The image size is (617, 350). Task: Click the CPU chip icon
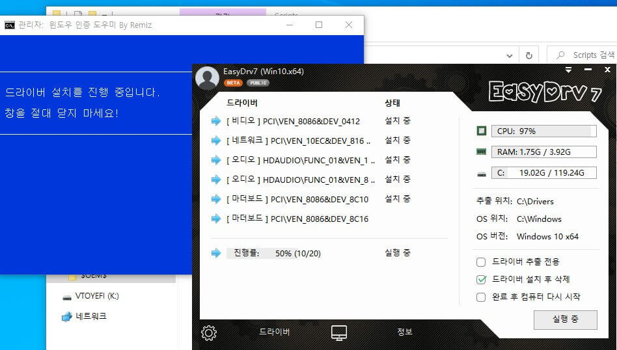pos(481,131)
